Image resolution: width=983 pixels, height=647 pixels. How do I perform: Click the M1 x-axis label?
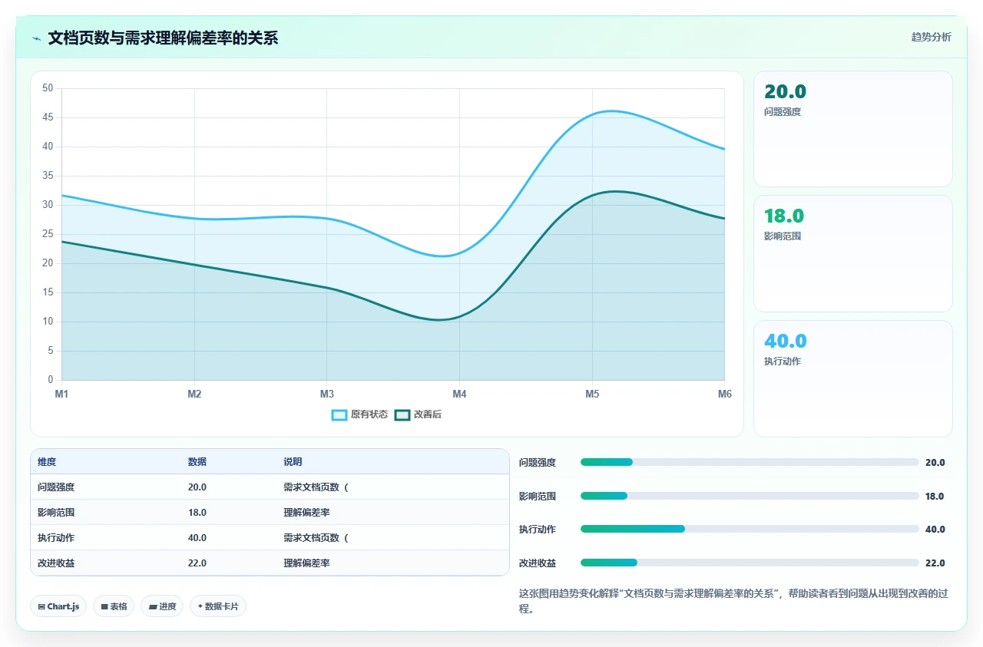61,394
